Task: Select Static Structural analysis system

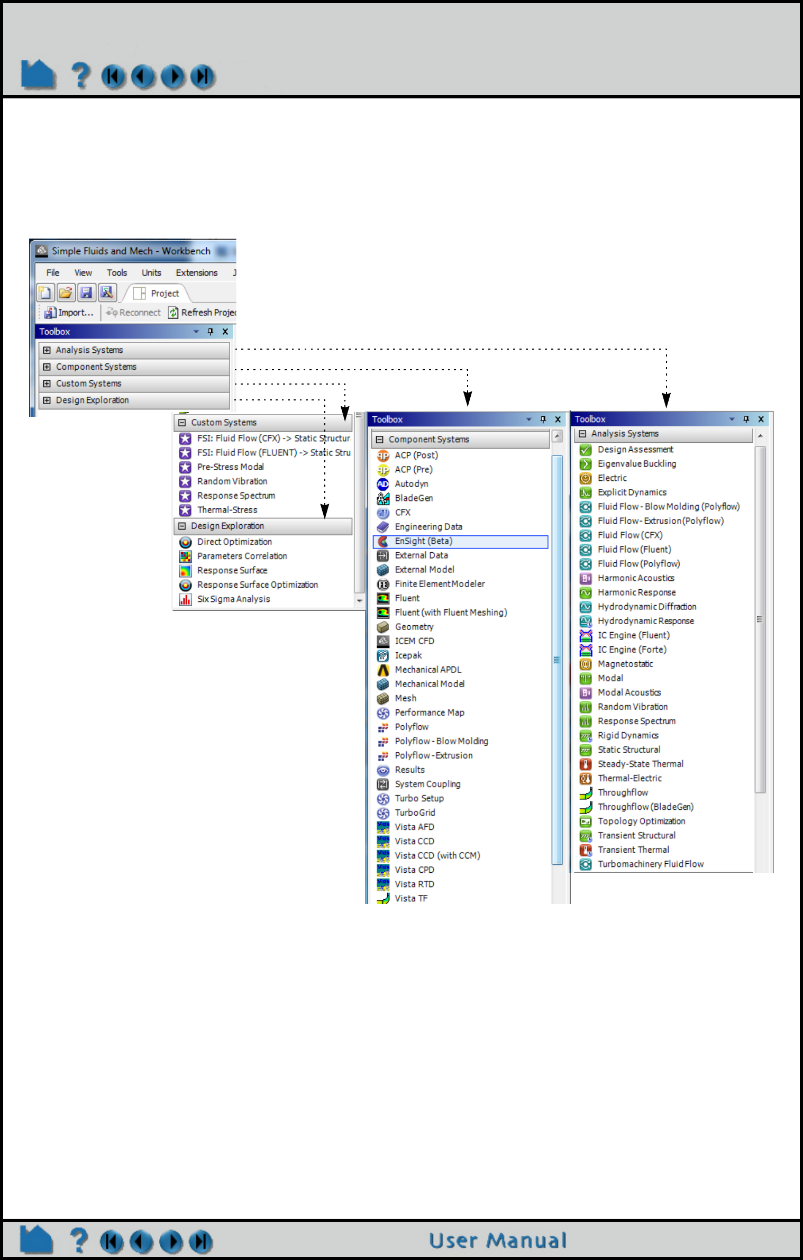Action: click(x=629, y=750)
